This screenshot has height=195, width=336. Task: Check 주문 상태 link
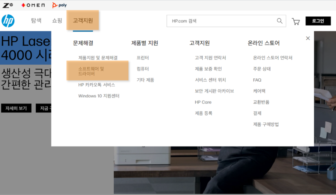tap(262, 69)
